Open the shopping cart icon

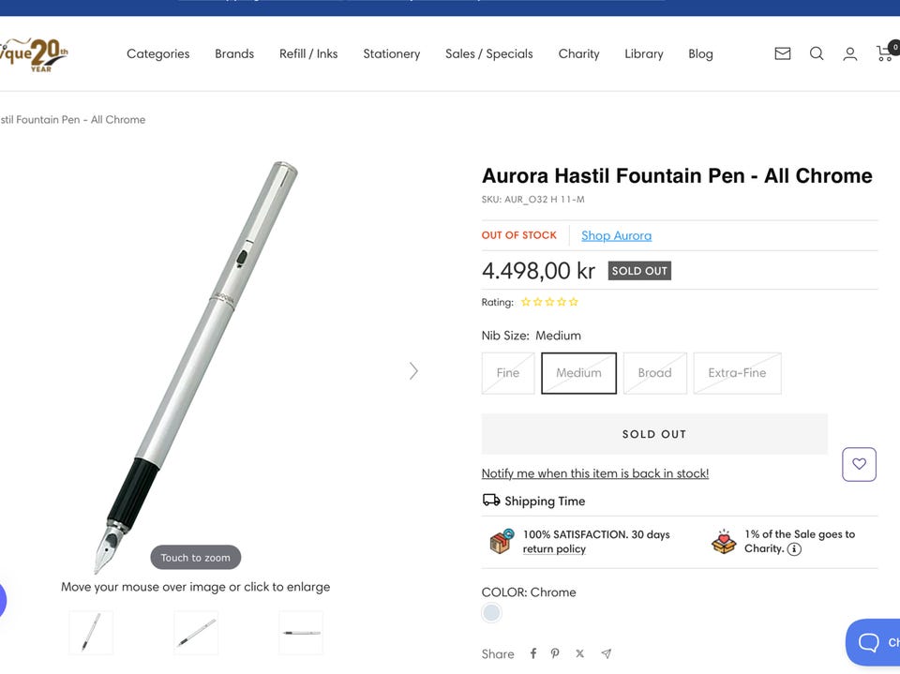tap(885, 53)
